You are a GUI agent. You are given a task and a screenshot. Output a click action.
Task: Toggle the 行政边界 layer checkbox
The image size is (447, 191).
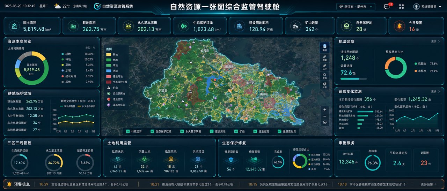coord(129,131)
